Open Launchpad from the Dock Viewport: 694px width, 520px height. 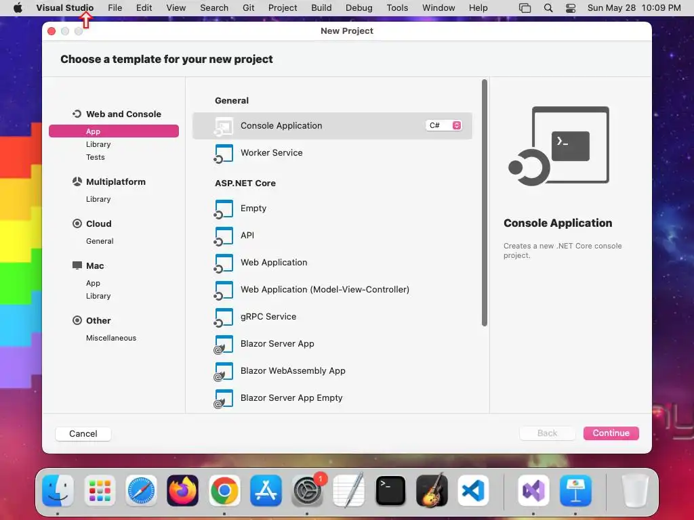pos(100,490)
